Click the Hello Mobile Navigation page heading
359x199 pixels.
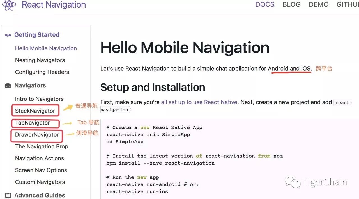coord(185,48)
